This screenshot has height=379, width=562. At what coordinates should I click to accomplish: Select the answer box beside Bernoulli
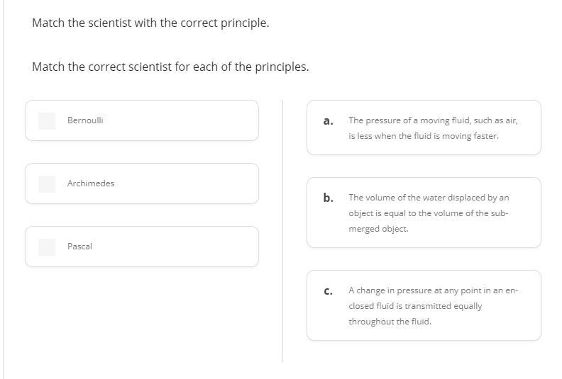click(47, 121)
